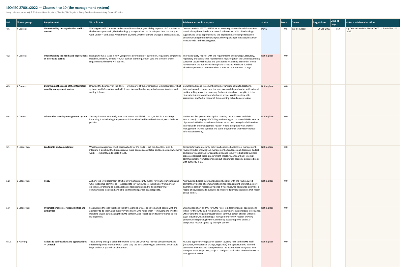The height and width of the screenshot is (273, 406).
Task: Click the 'Clause group' column header
Action: (x=30, y=23)
